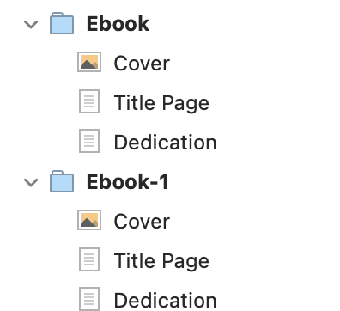
Task: Select the Ebook-1 folder label
Action: point(128,182)
